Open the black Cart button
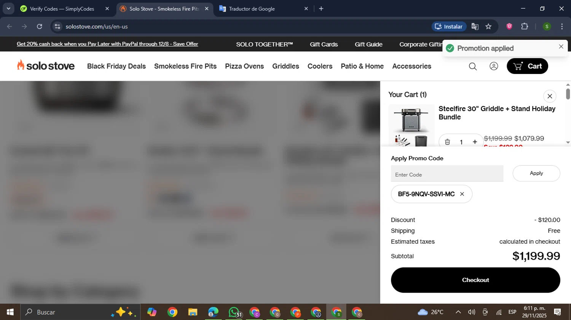The height and width of the screenshot is (320, 571). (527, 66)
